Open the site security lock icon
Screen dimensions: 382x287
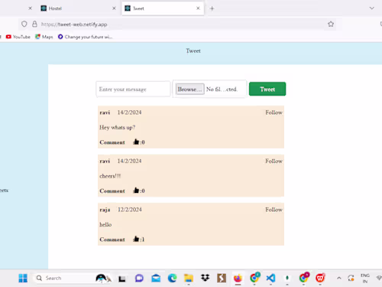coord(34,24)
